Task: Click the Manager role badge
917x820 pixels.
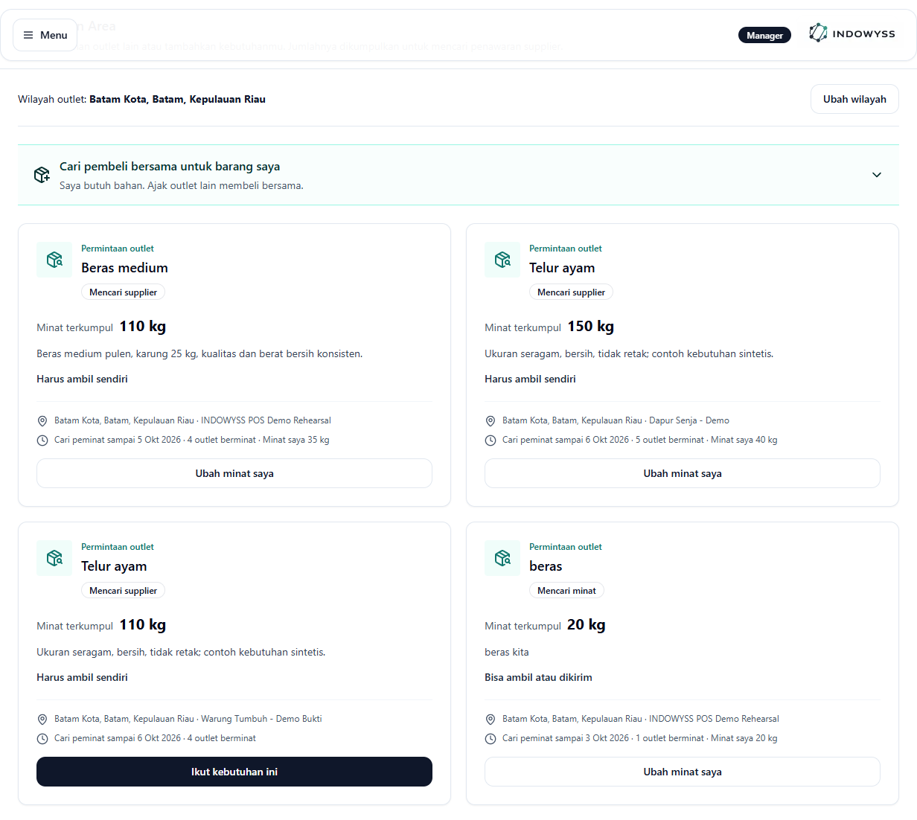Action: click(764, 35)
